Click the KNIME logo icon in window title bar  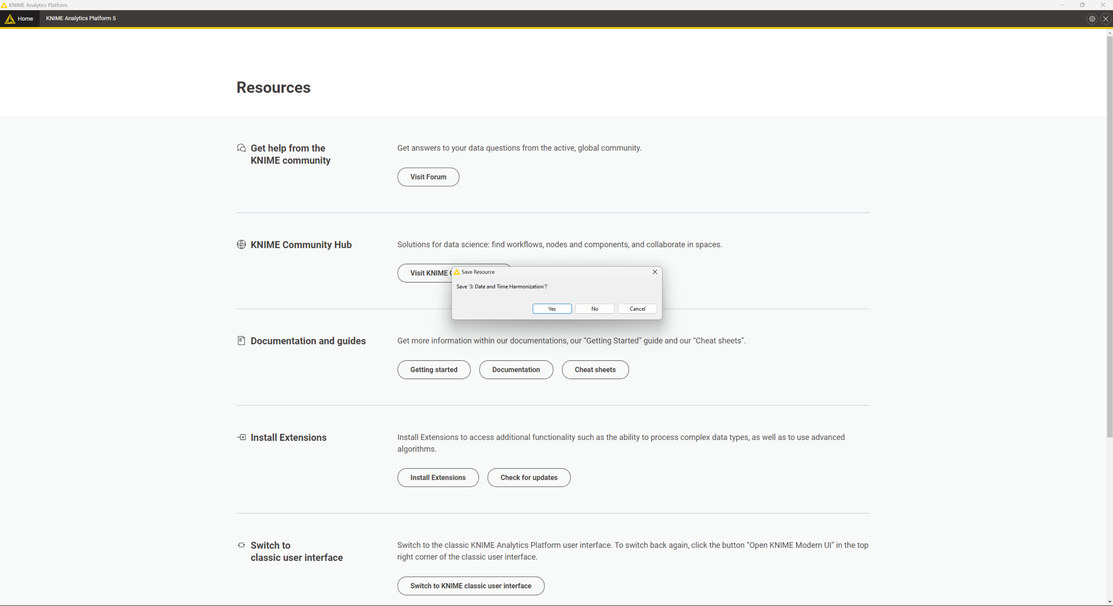pyautogui.click(x=4, y=5)
